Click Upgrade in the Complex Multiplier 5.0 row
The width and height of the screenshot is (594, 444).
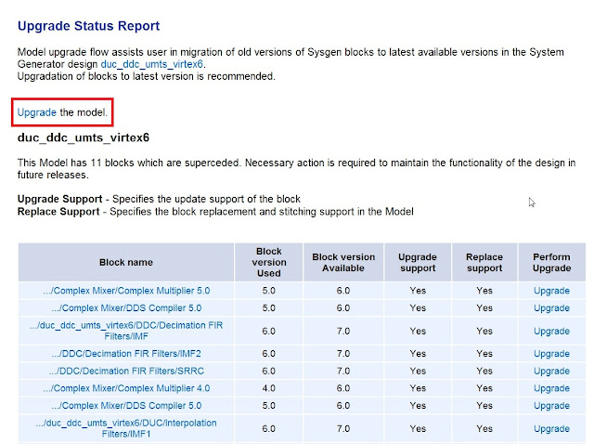(x=551, y=291)
